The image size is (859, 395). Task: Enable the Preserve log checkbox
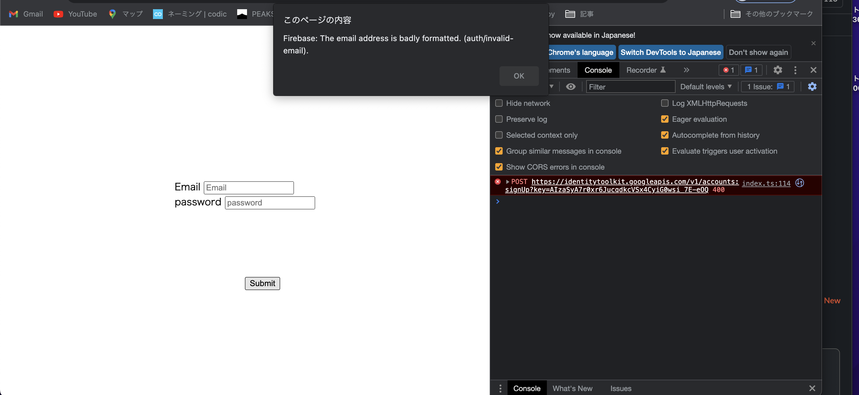[499, 119]
